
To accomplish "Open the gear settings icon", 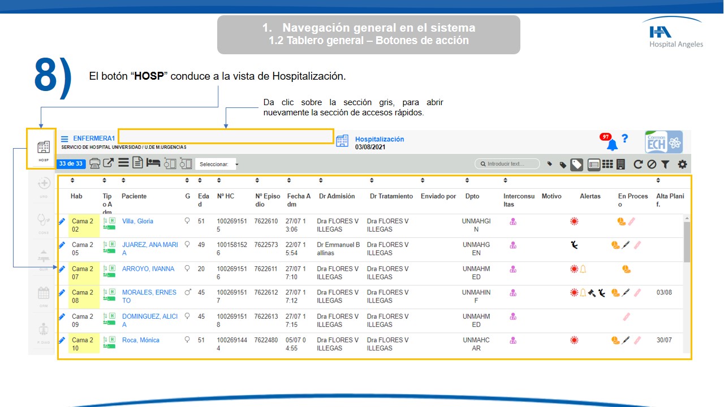I will [x=682, y=164].
